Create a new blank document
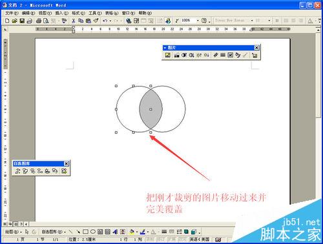The height and width of the screenshot is (244, 323). pyautogui.click(x=7, y=21)
